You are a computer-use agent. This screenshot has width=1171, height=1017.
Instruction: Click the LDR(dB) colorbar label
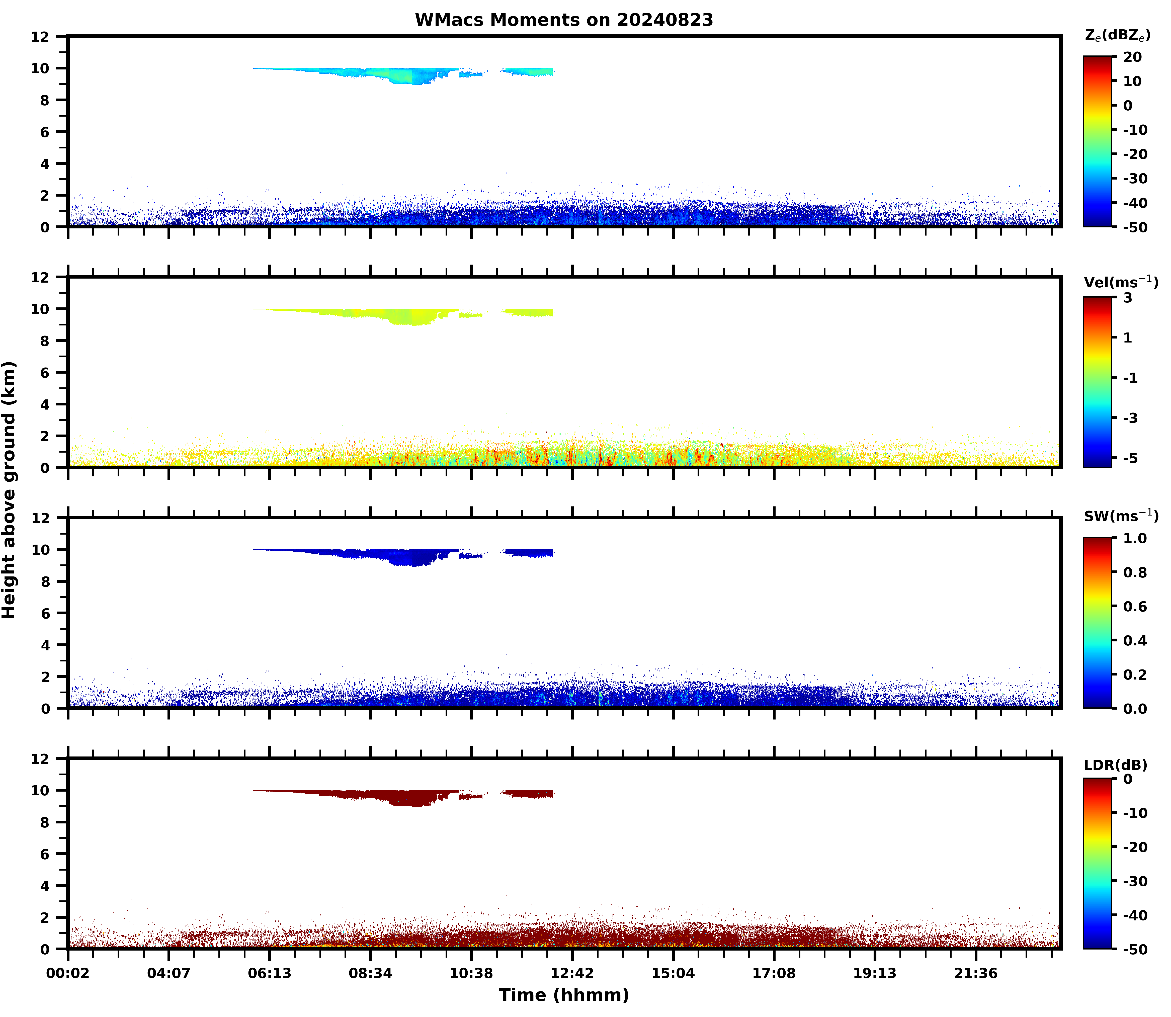(1115, 765)
